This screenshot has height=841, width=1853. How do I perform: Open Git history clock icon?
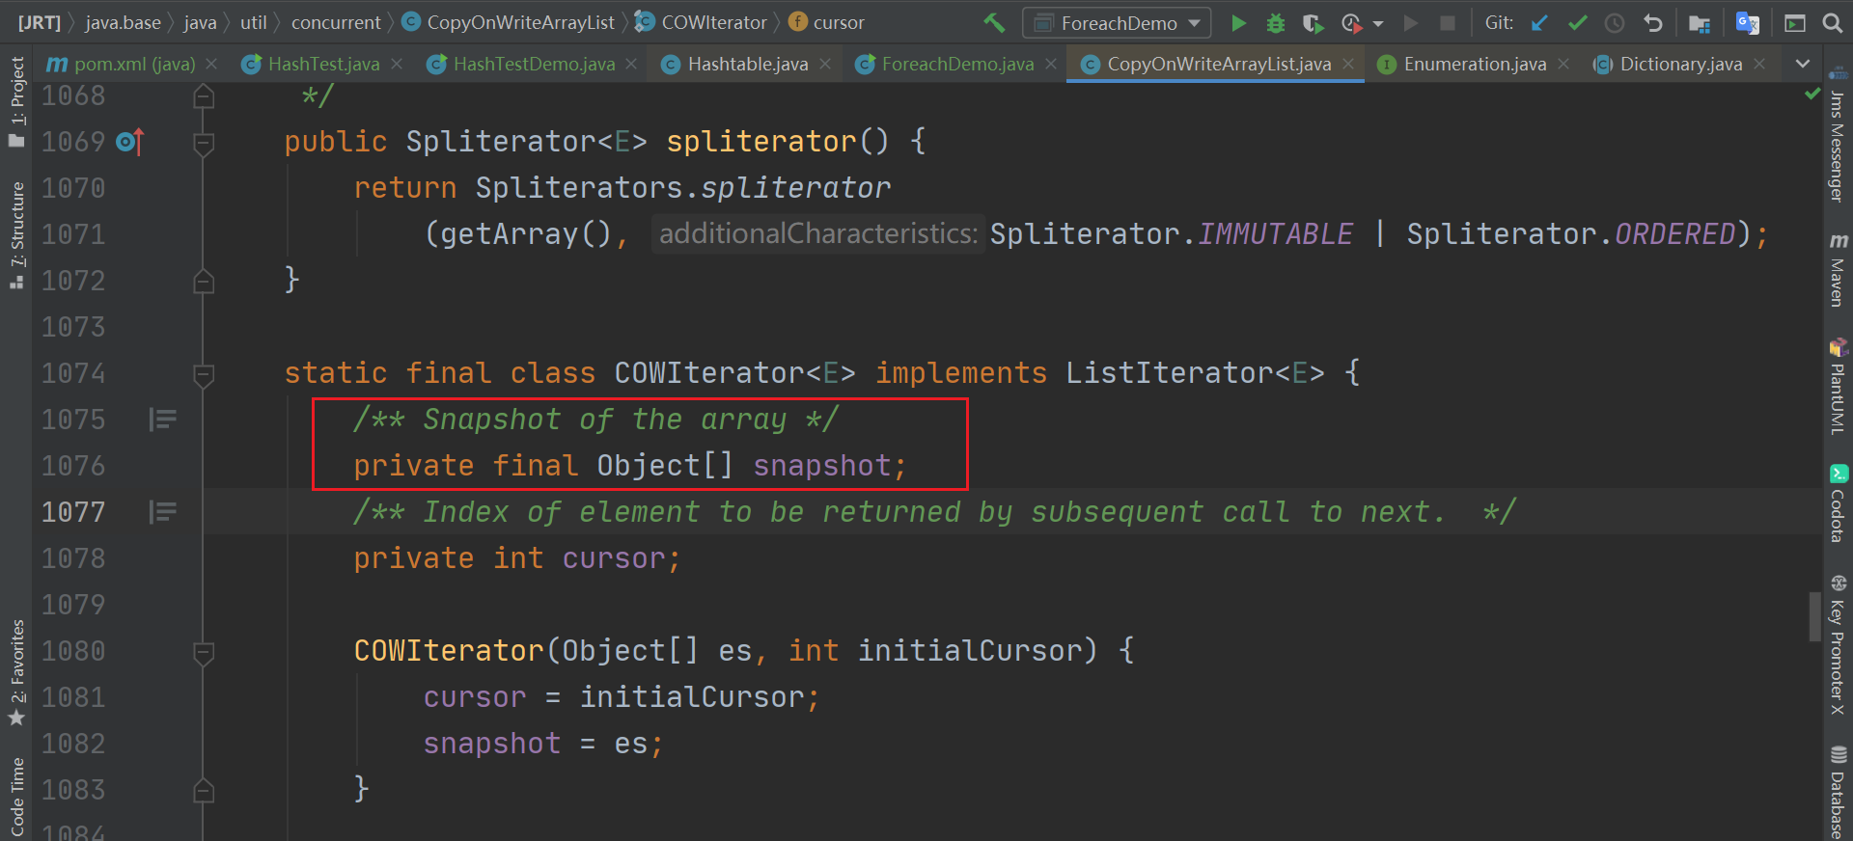click(x=1615, y=23)
